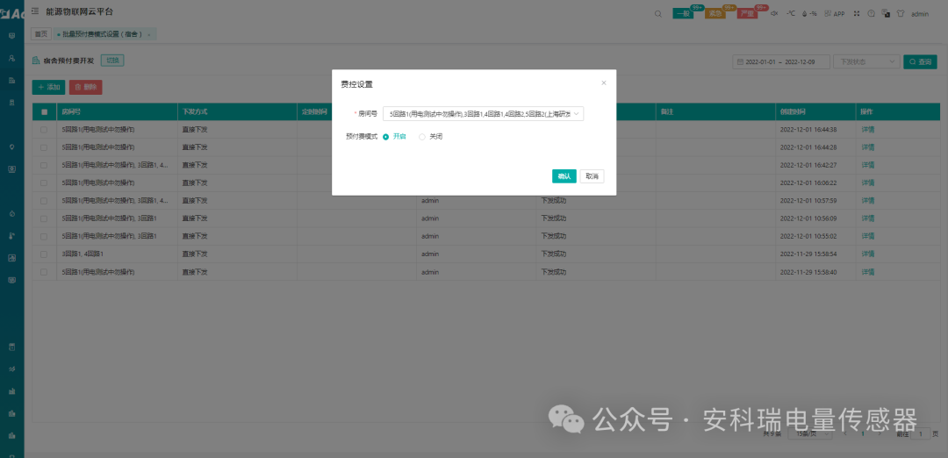Close the 费控设置 dialog with X
The image size is (948, 458).
tap(603, 82)
